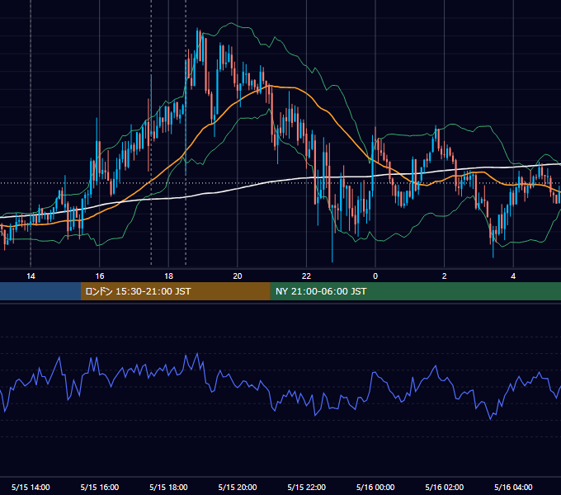561x495 pixels.
Task: Click the hour label 18 on price chart axis
Action: (168, 276)
